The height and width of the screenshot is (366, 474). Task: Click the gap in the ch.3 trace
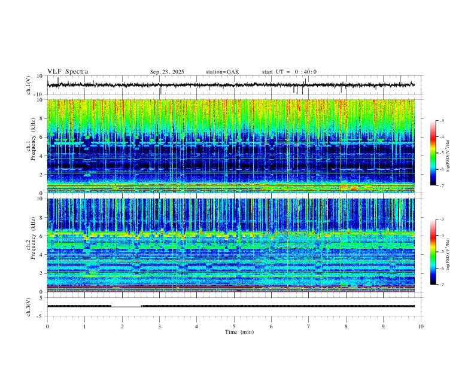126,307
